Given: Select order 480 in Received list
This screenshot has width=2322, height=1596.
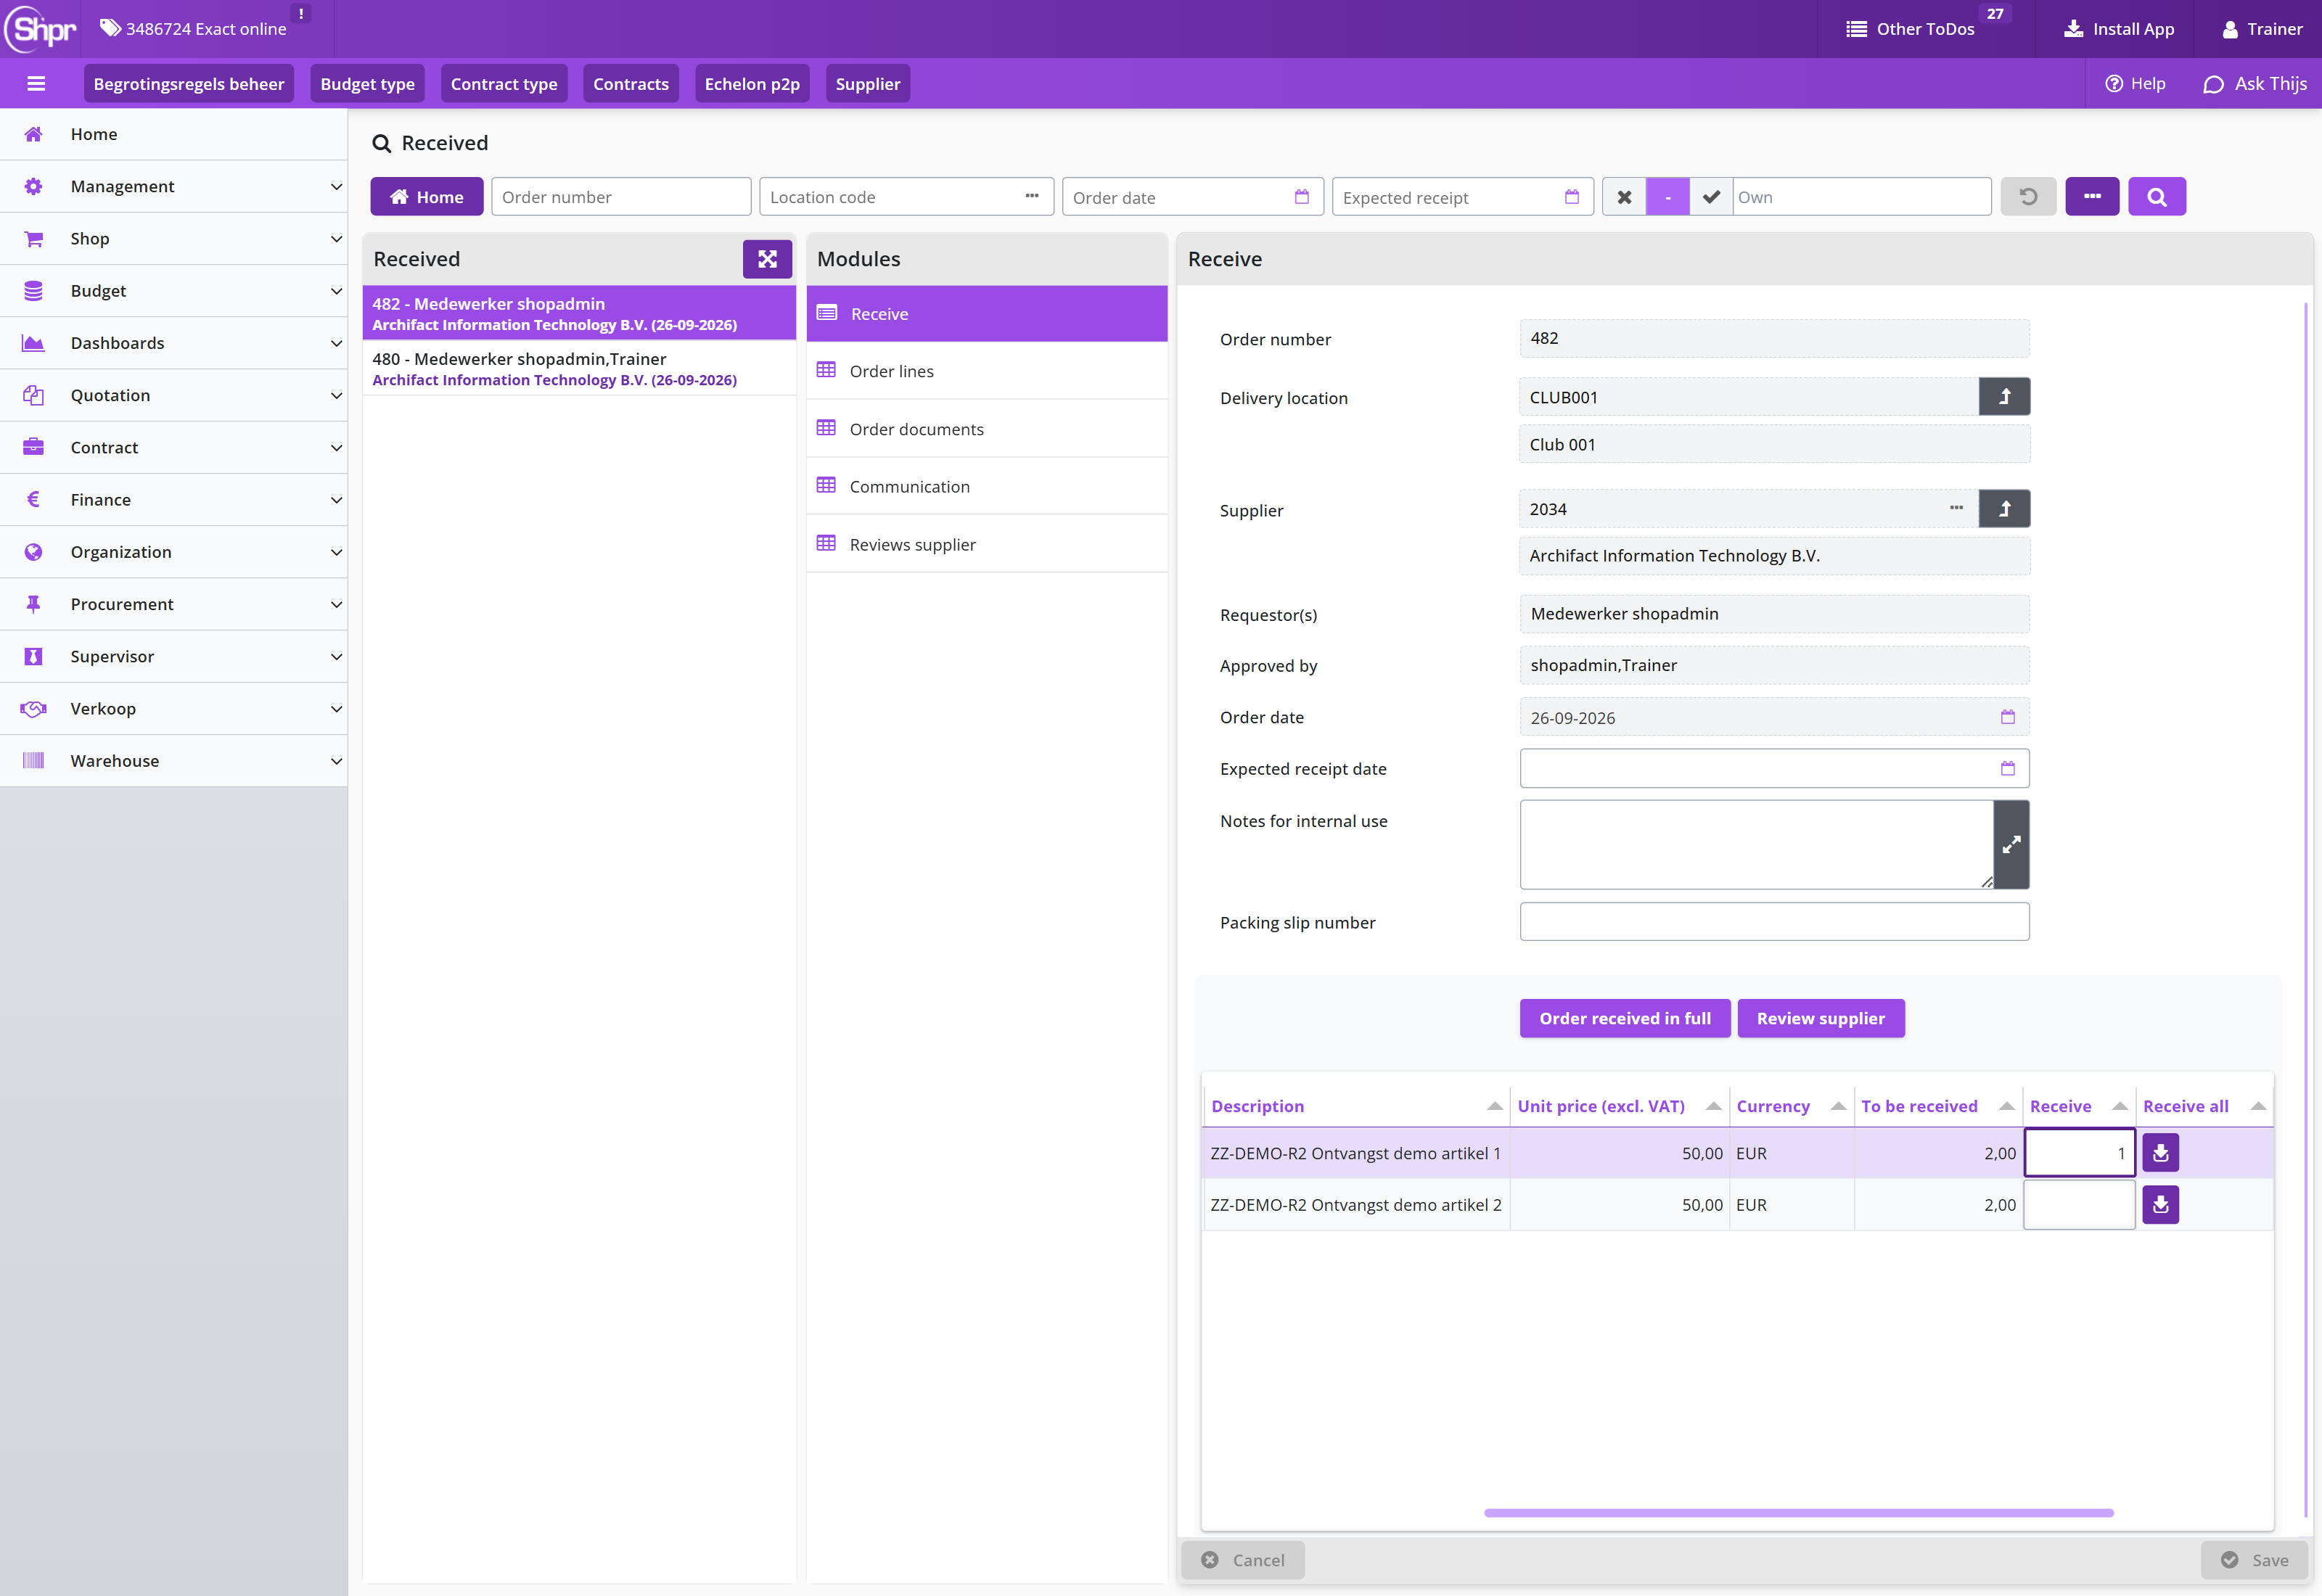Looking at the screenshot, I should coord(579,369).
